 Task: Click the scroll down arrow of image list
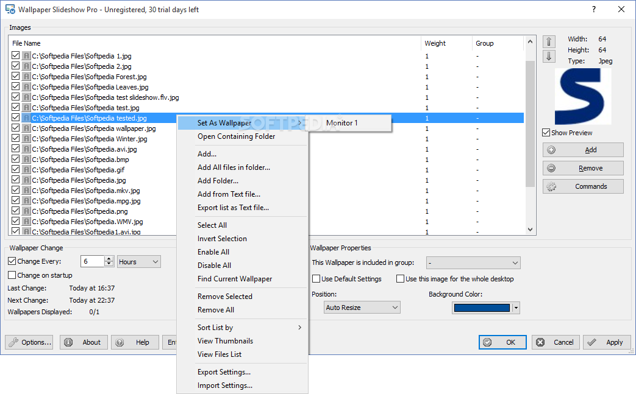pos(530,229)
